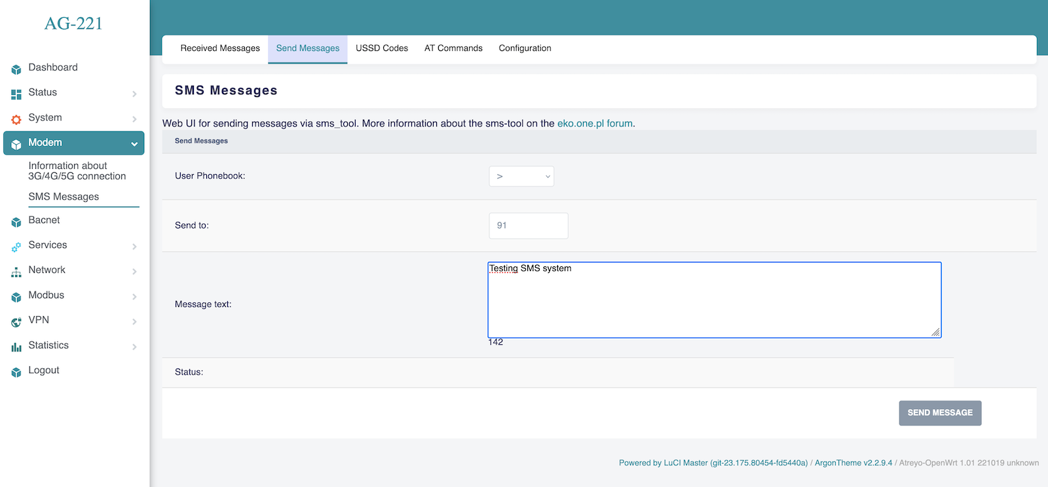The height and width of the screenshot is (487, 1048).
Task: Switch to Received Messages tab
Action: (x=220, y=48)
